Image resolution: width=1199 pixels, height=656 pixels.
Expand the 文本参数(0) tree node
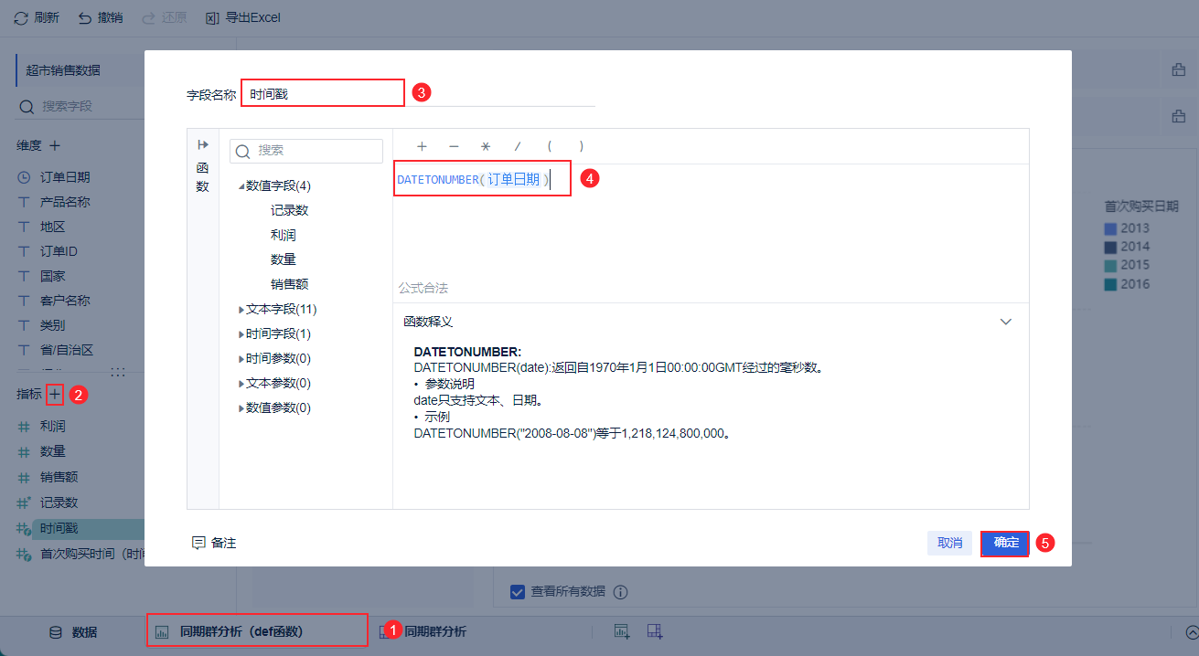pos(241,384)
